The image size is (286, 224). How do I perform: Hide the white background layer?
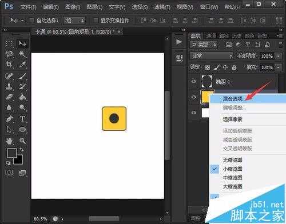(194, 113)
